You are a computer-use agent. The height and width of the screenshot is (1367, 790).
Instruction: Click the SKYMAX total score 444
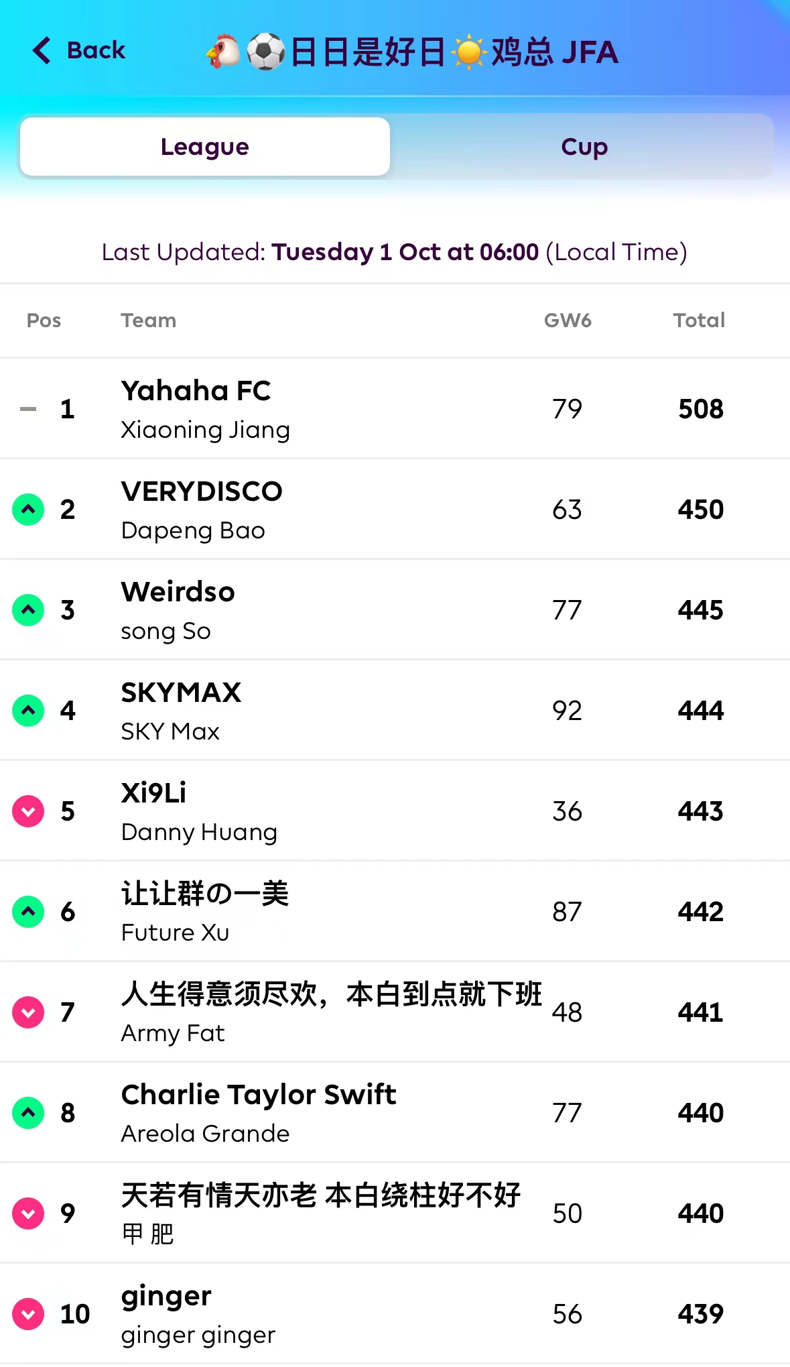(700, 711)
